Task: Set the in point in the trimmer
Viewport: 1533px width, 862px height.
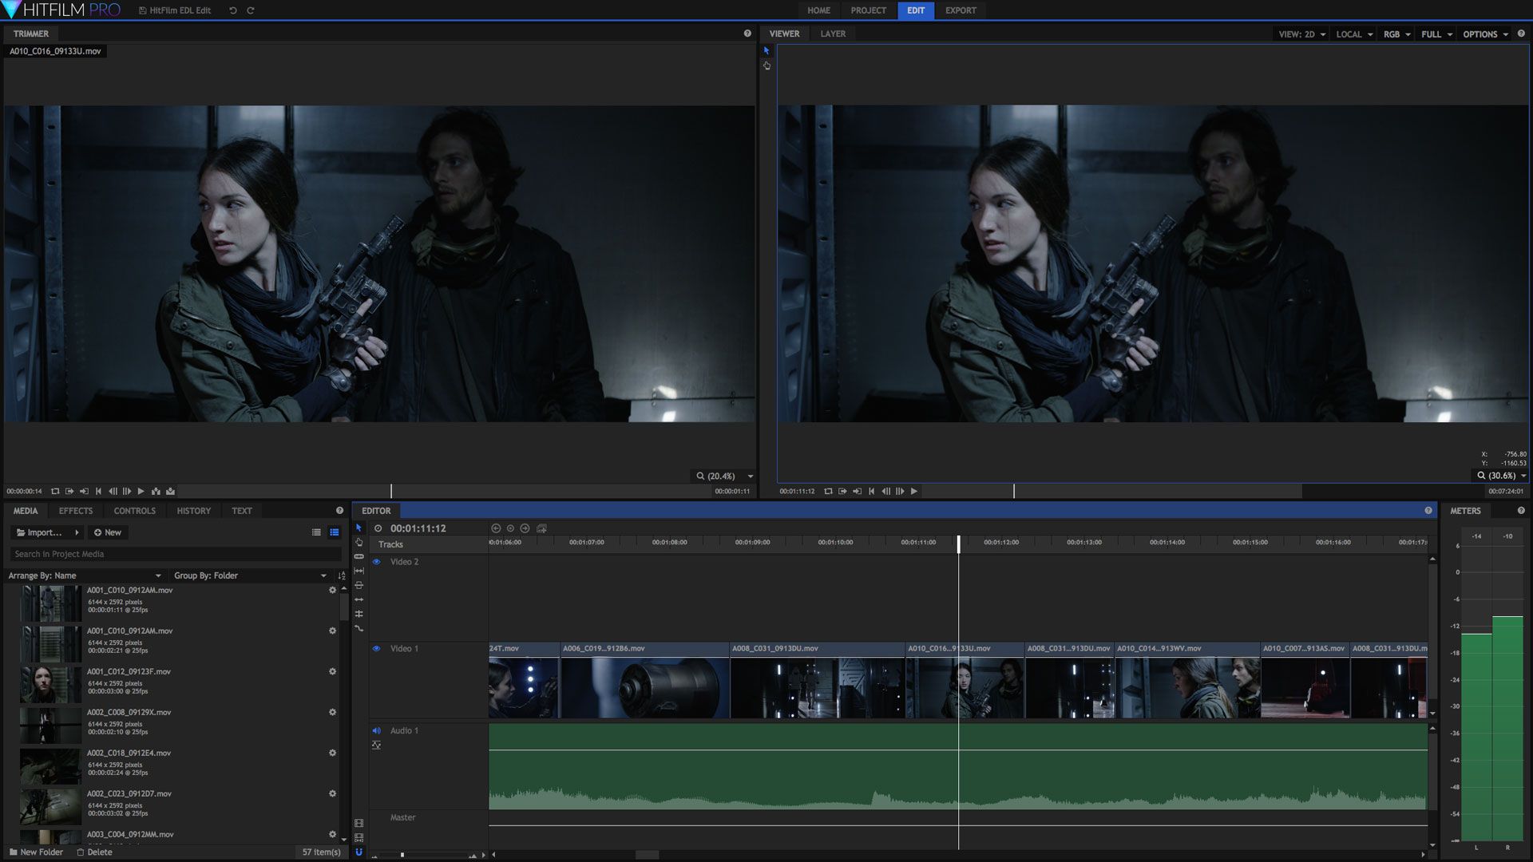Action: (69, 492)
